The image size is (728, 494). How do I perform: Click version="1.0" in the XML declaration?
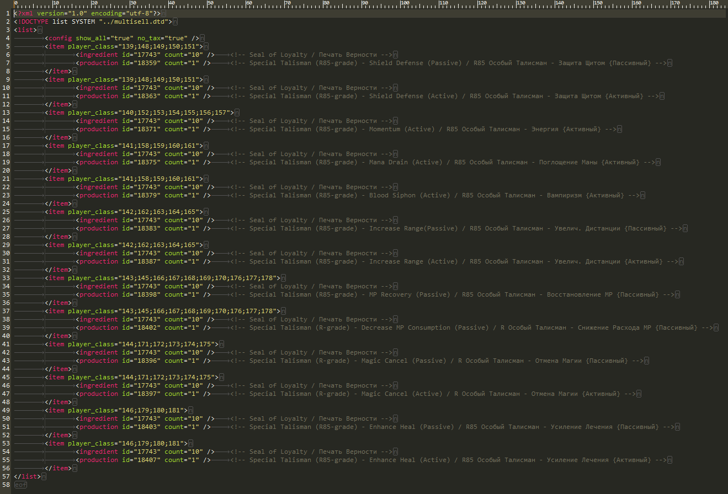62,13
